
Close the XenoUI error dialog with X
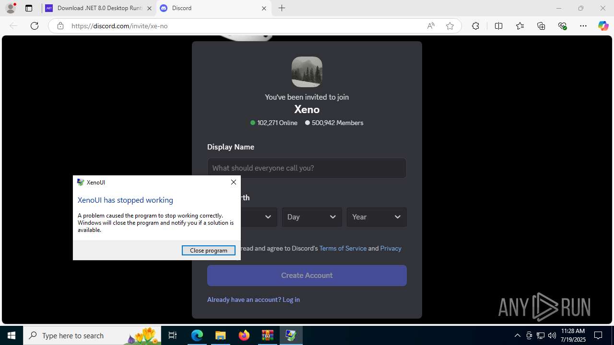234,182
